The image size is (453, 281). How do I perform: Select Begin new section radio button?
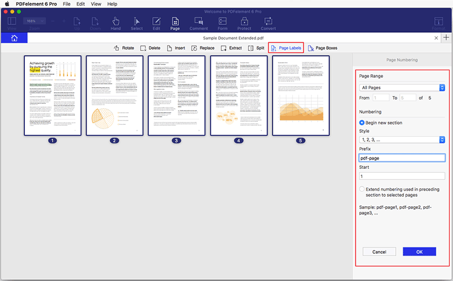click(362, 122)
